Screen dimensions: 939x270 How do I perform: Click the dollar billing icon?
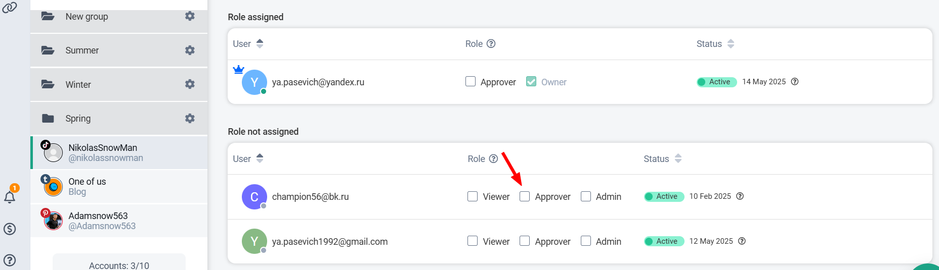tap(10, 229)
